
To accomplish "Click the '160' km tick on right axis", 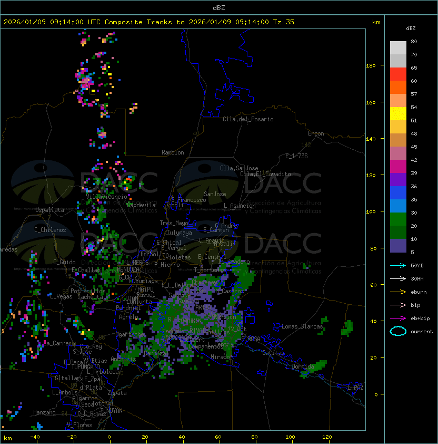I will pos(371,102).
